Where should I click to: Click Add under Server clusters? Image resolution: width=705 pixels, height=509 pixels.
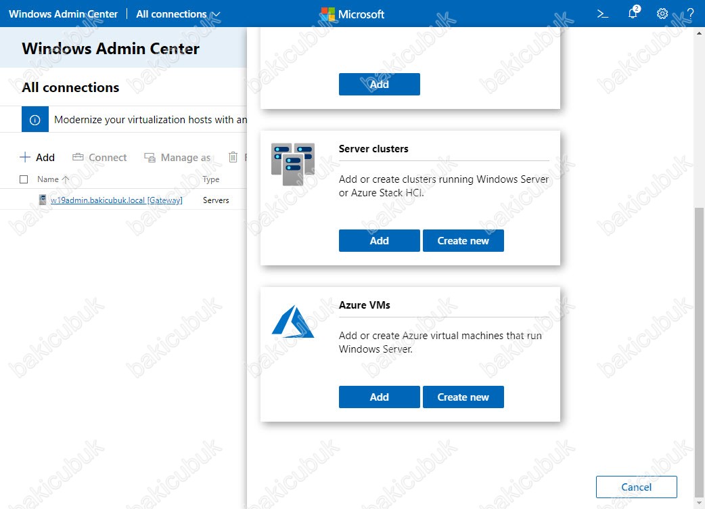379,240
